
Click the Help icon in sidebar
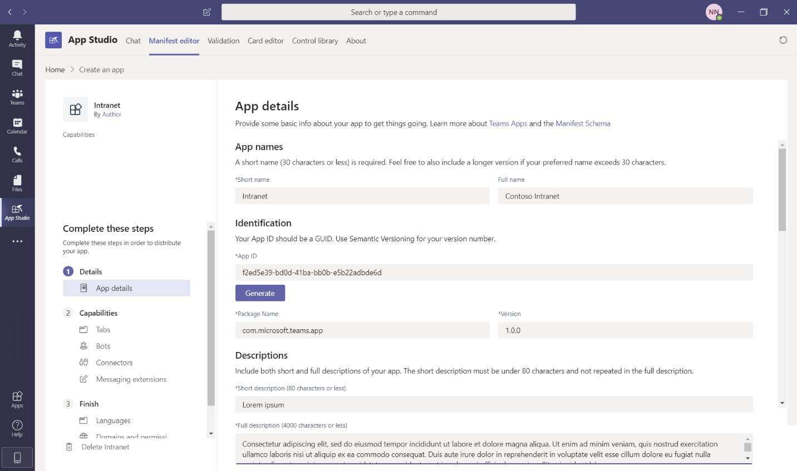17,428
